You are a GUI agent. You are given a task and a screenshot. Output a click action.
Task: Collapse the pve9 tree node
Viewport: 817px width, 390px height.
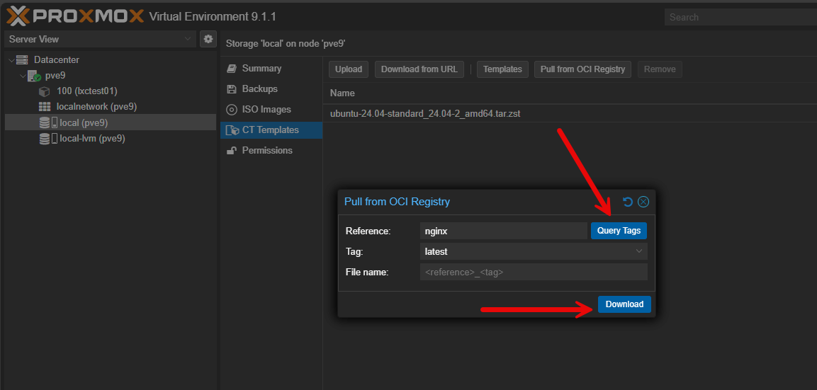(x=22, y=76)
